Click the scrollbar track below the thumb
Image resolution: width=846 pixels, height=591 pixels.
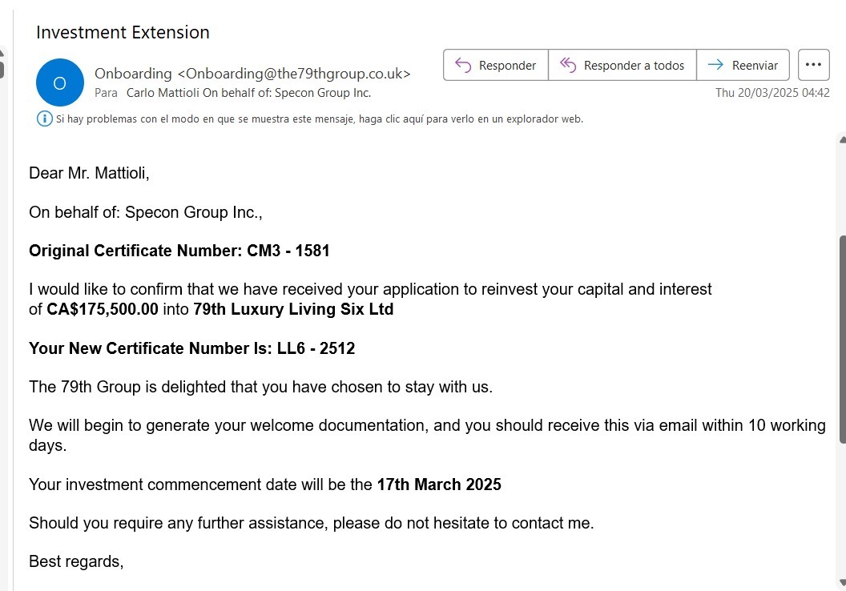(x=841, y=513)
